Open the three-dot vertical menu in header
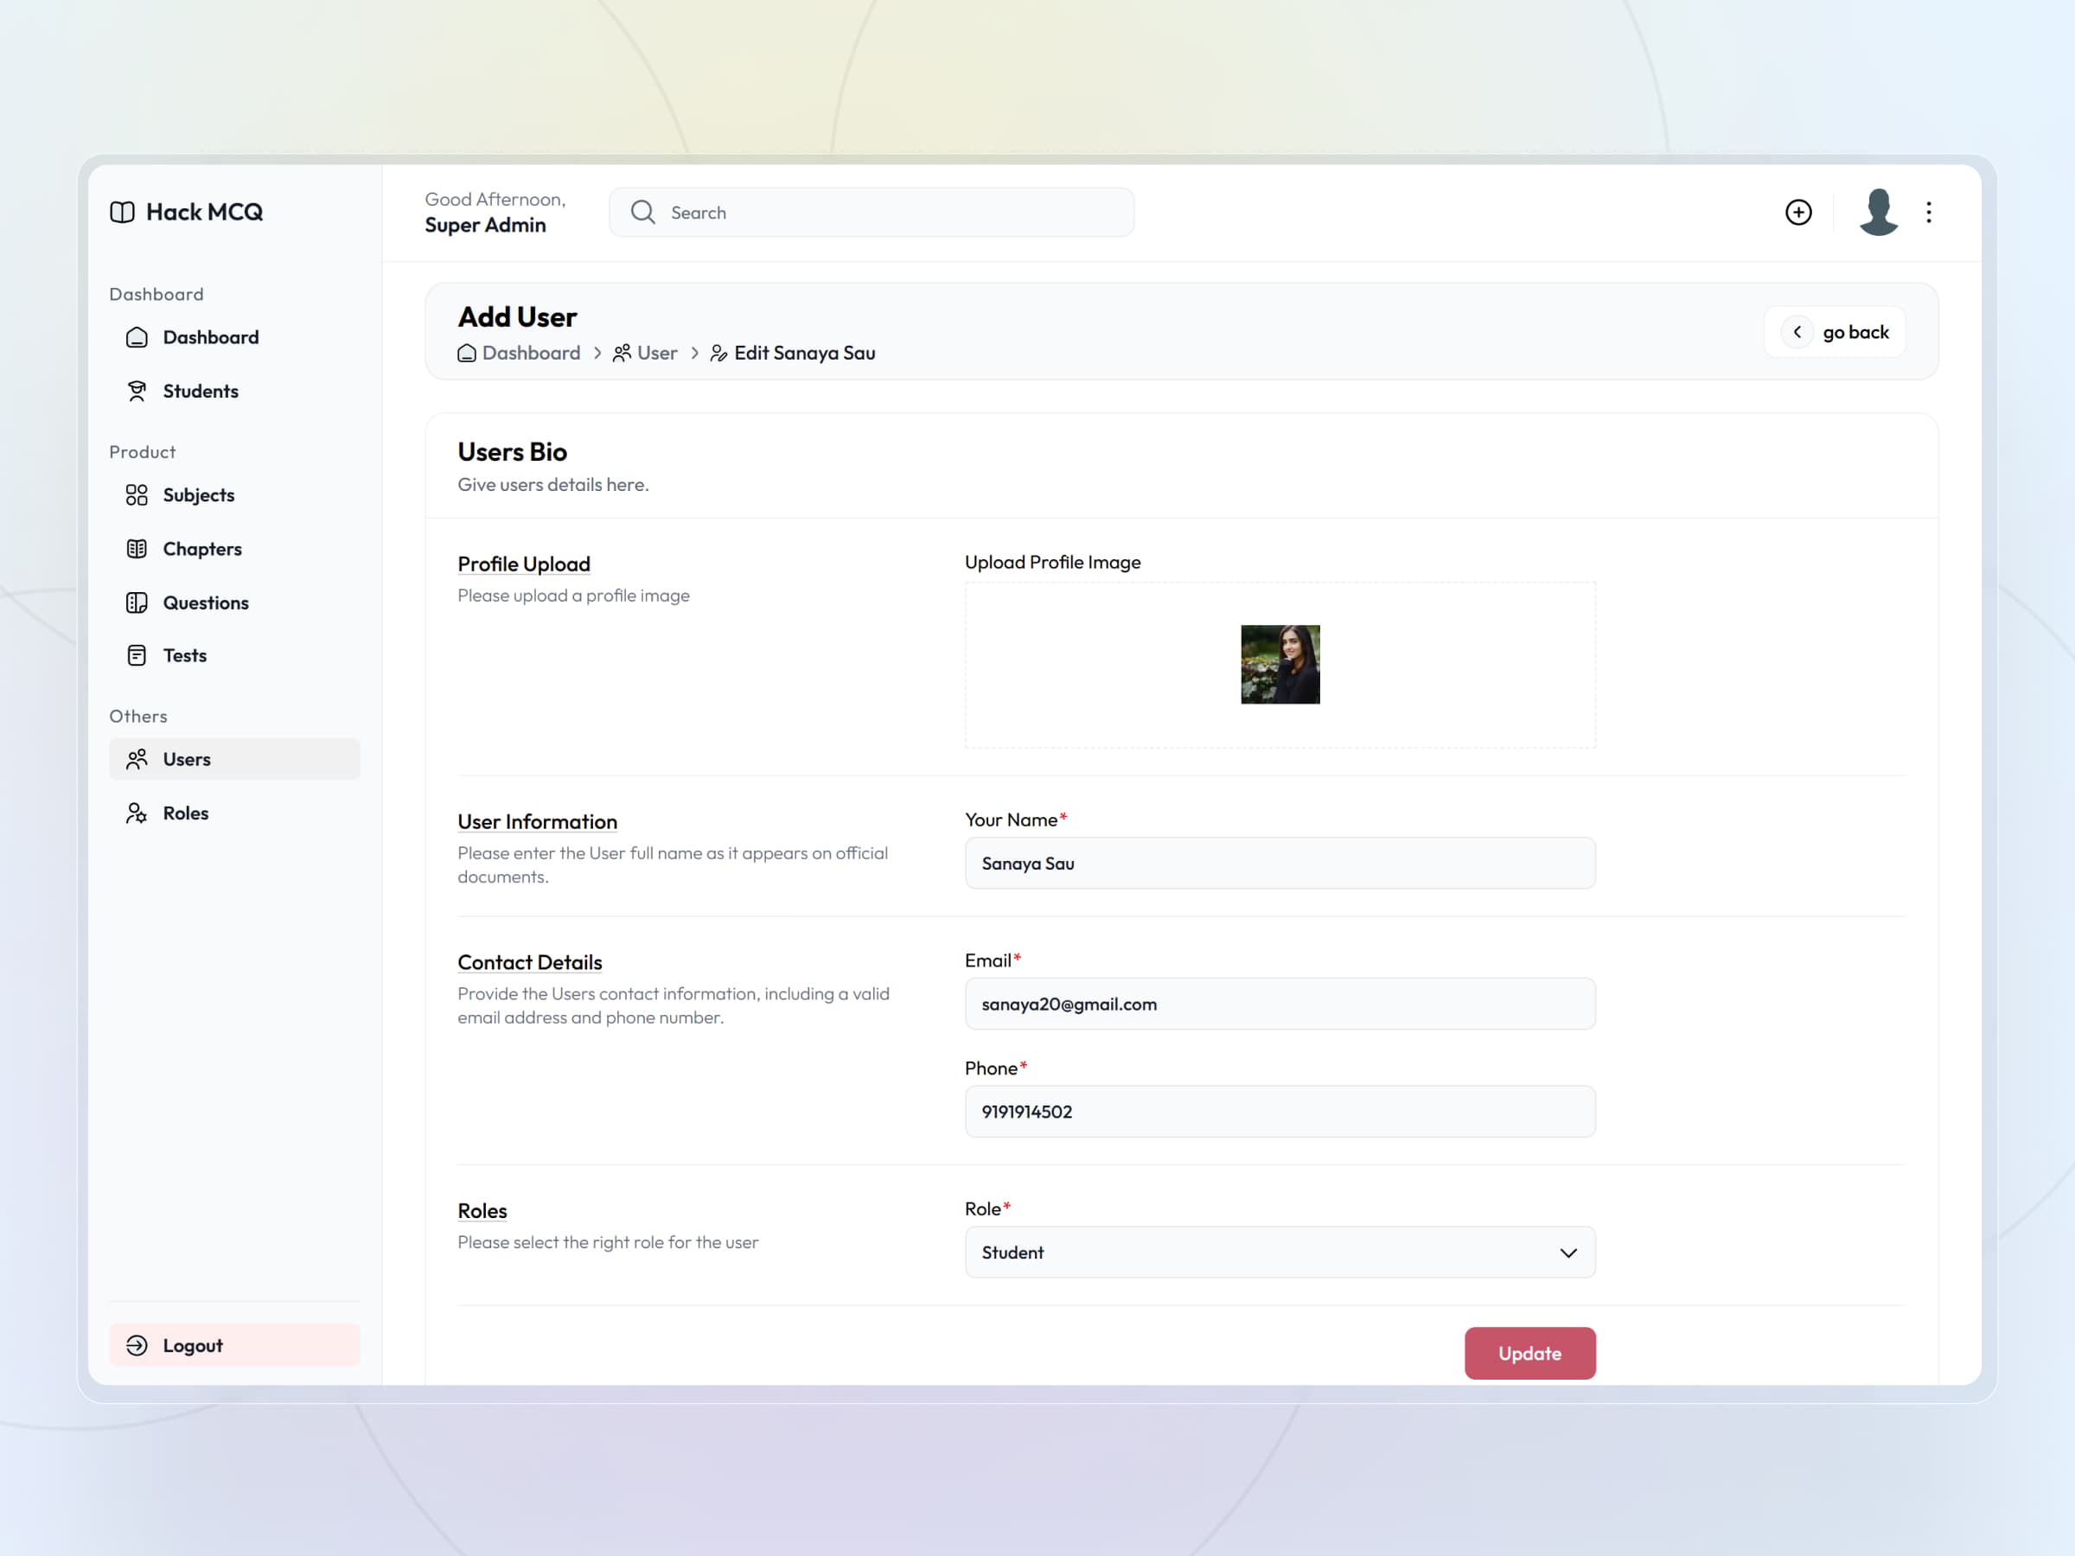2075x1556 pixels. tap(1928, 212)
